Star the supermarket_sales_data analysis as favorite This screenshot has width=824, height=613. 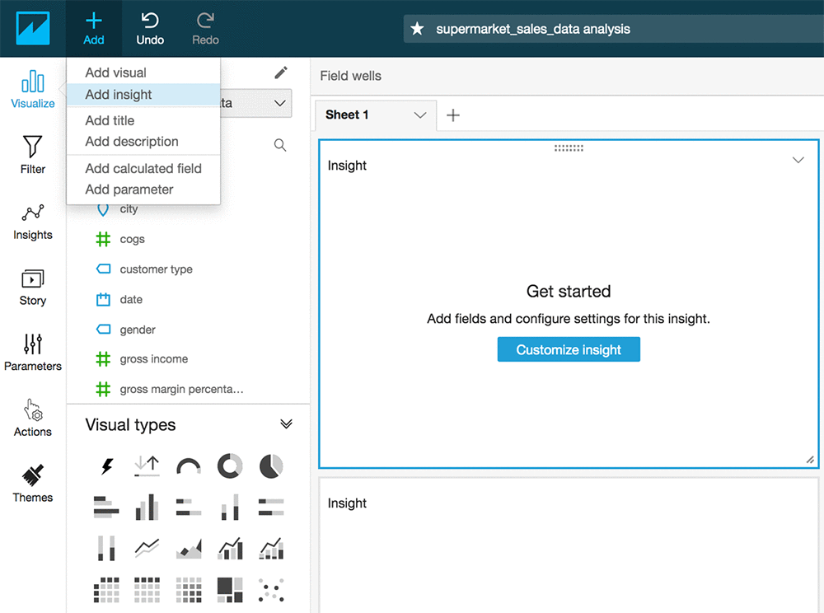(417, 28)
